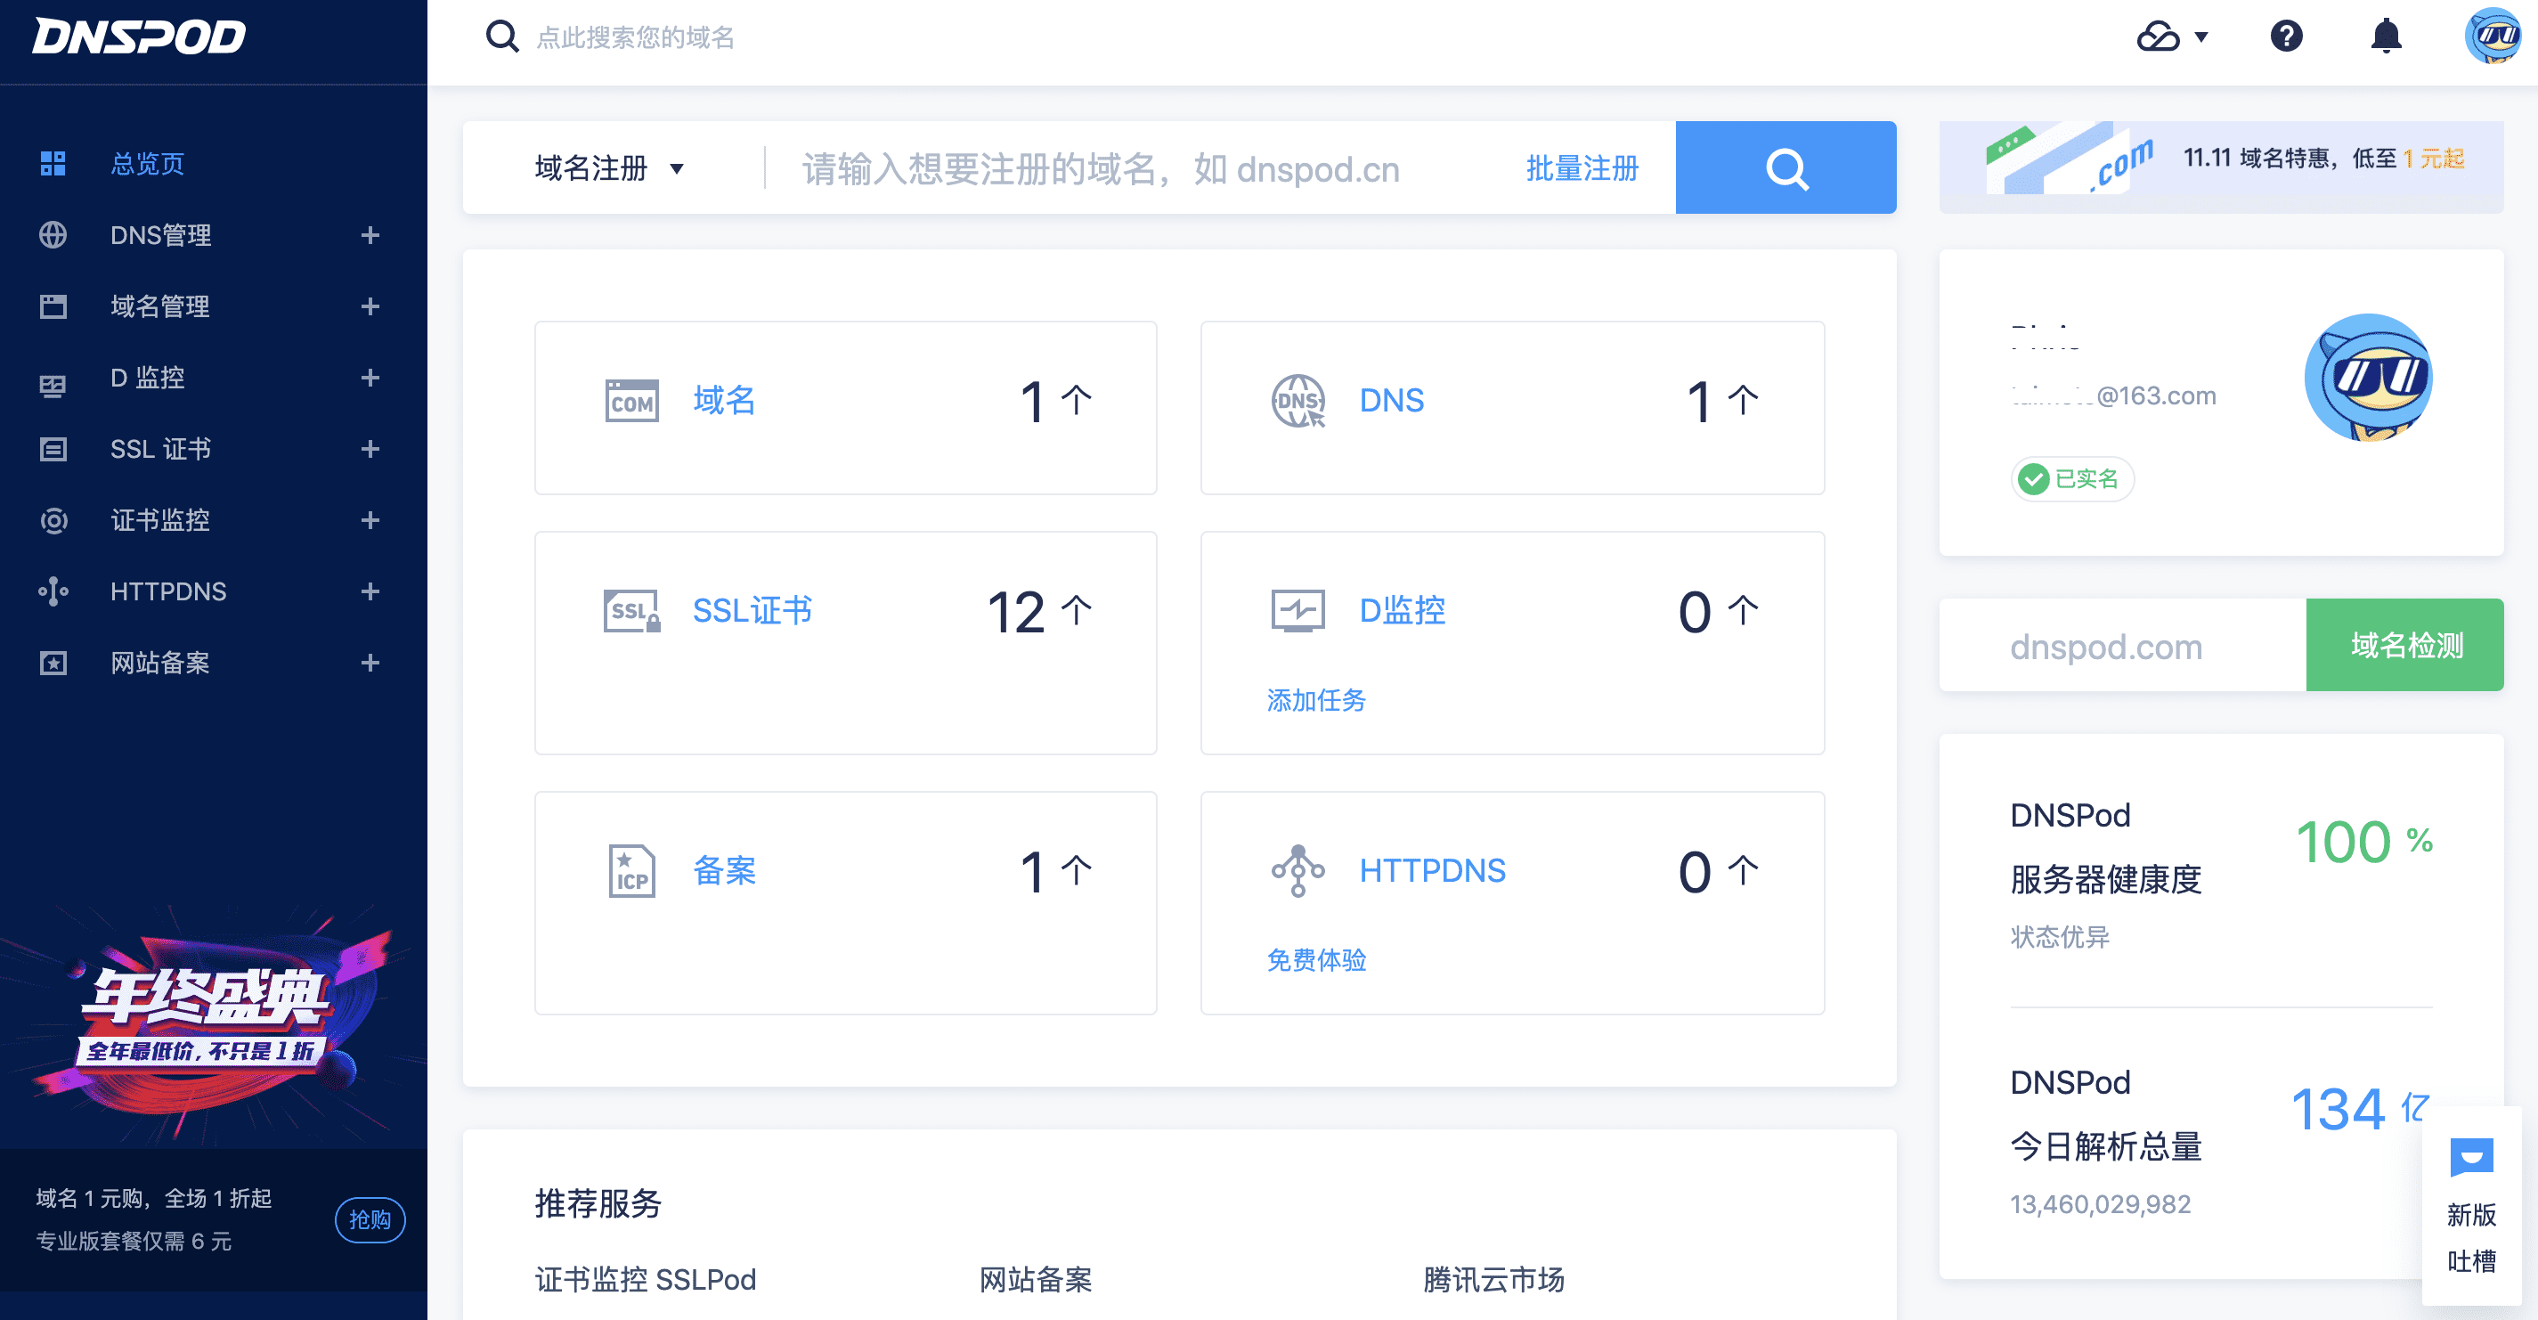Click the 13,460,029,982 resolution count

[x=2100, y=1203]
